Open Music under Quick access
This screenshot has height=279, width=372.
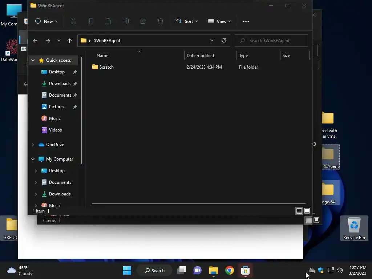coord(54,118)
